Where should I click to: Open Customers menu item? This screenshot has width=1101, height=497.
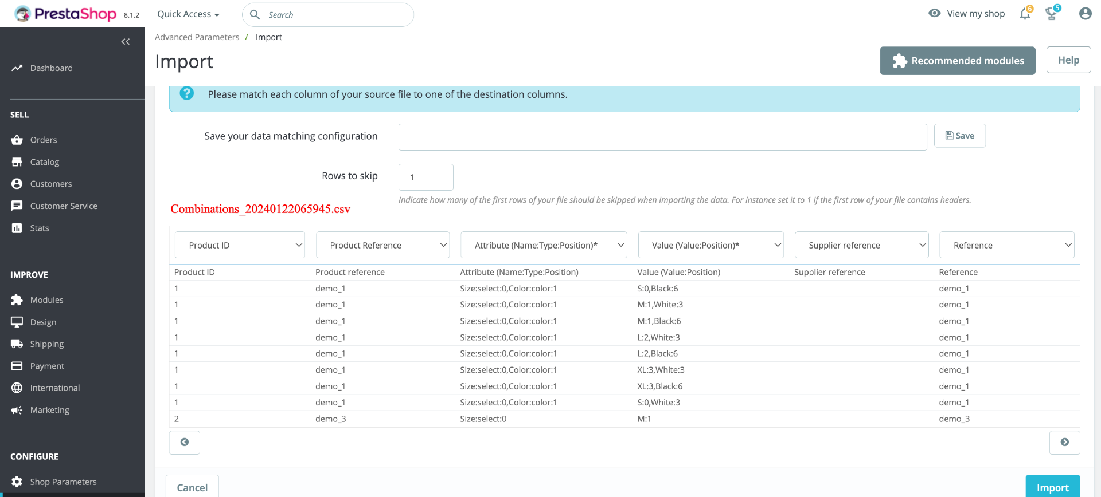51,184
